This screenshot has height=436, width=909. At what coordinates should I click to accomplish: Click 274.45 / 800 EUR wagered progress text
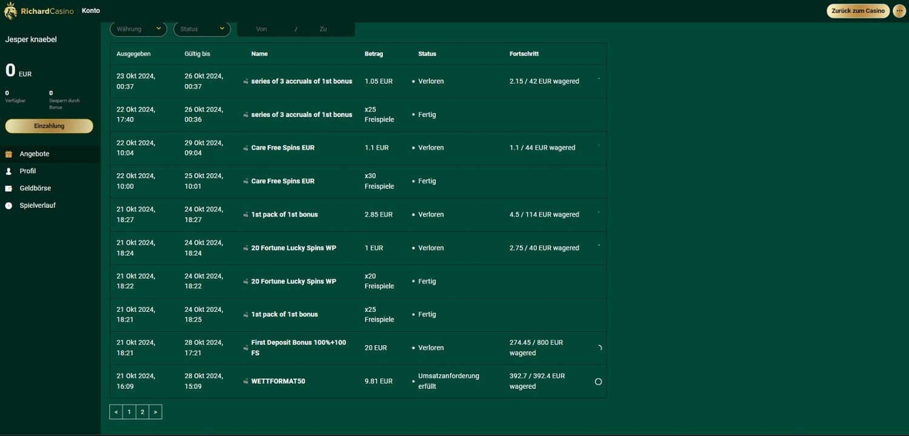coord(536,348)
